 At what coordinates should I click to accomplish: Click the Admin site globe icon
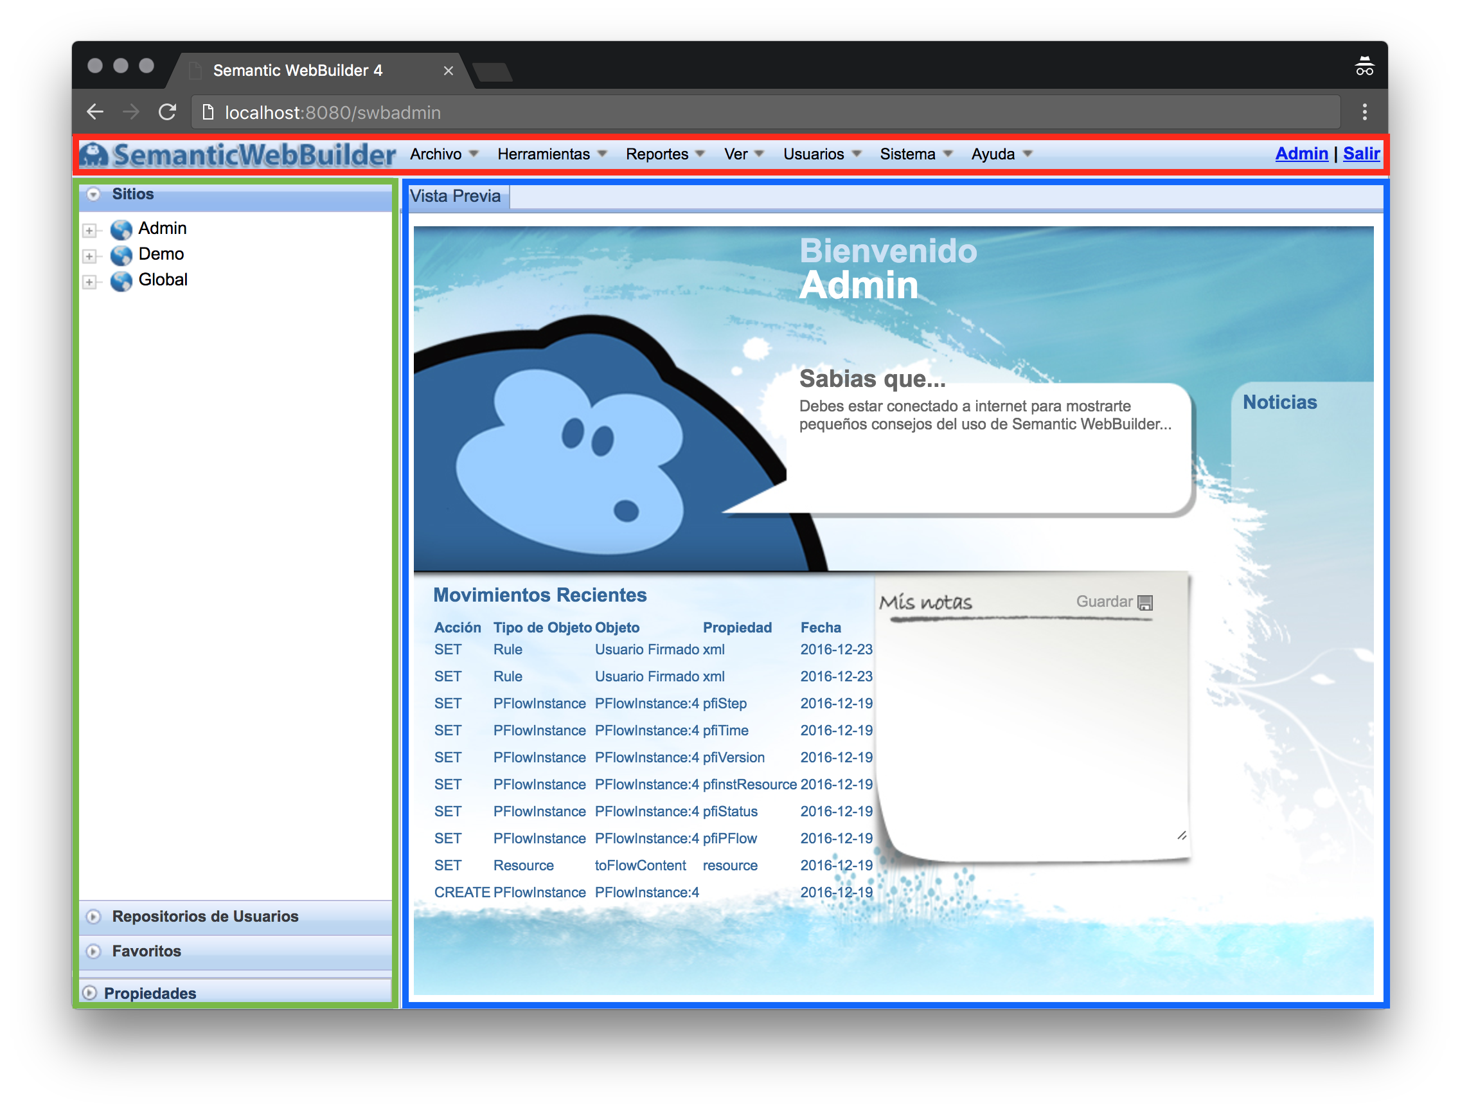coord(121,229)
